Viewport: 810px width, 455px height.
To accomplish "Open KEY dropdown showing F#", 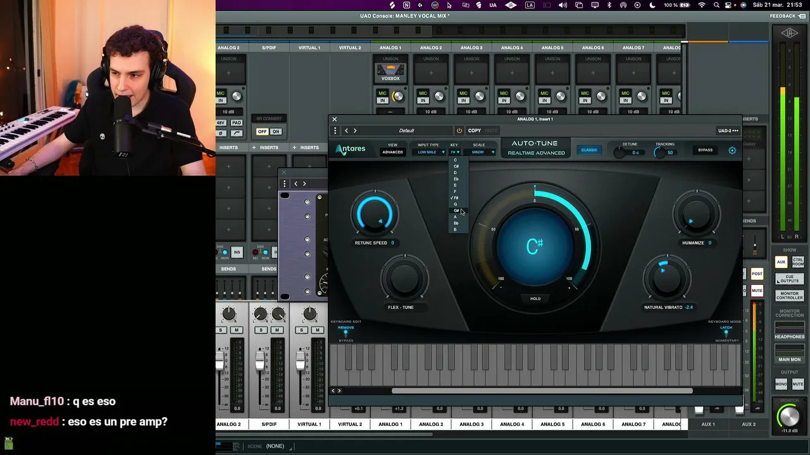I will [x=455, y=152].
